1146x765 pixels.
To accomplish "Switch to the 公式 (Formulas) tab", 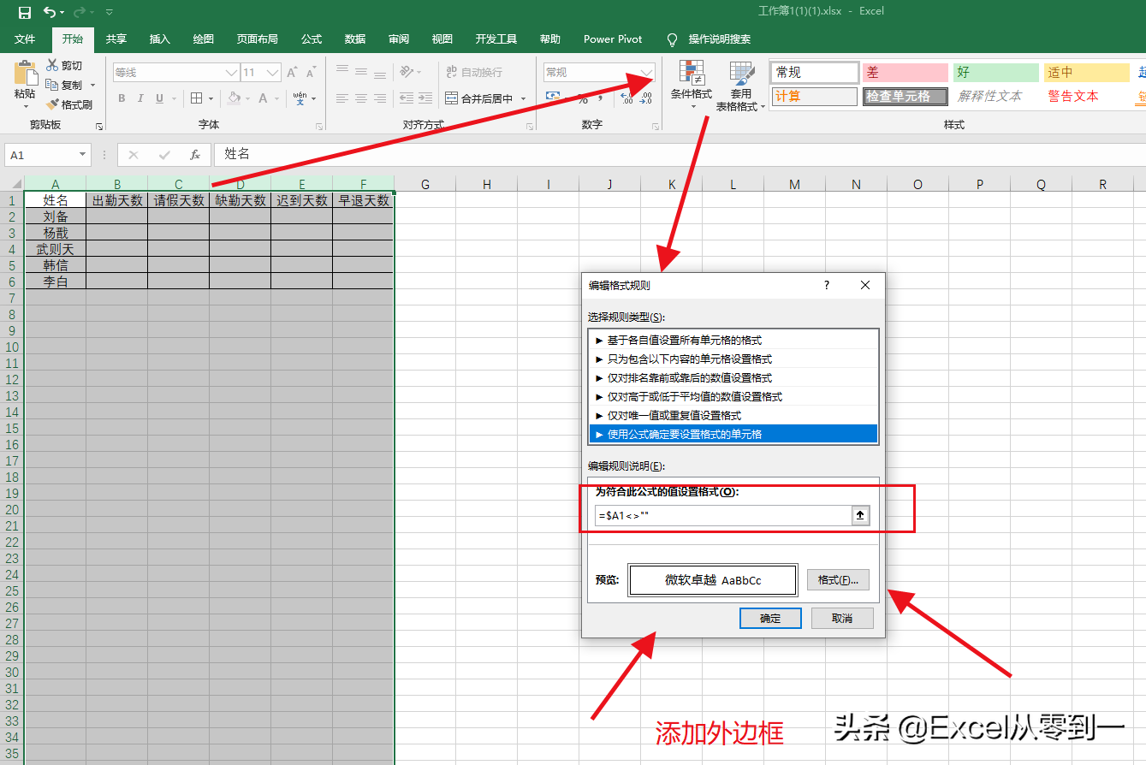I will point(312,39).
